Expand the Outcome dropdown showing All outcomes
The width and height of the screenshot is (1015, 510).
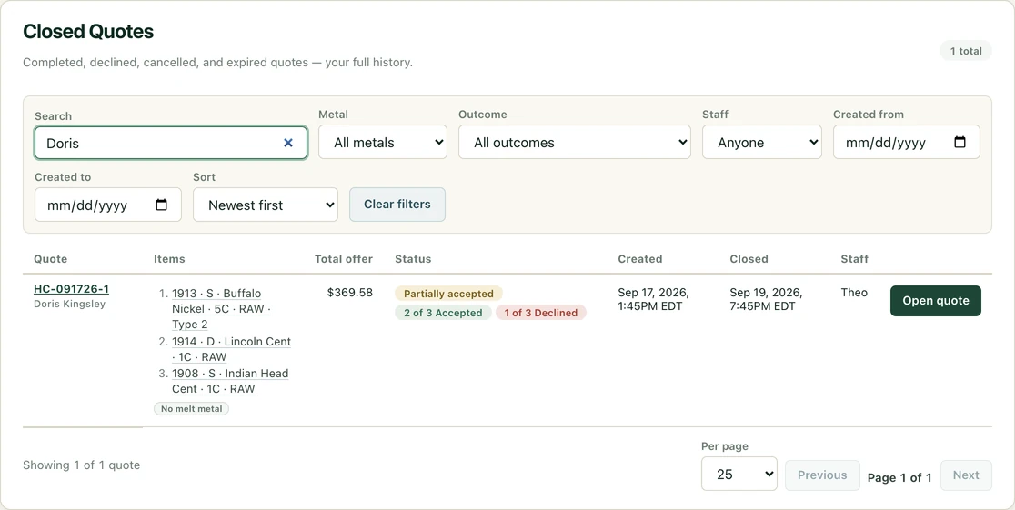tap(574, 142)
